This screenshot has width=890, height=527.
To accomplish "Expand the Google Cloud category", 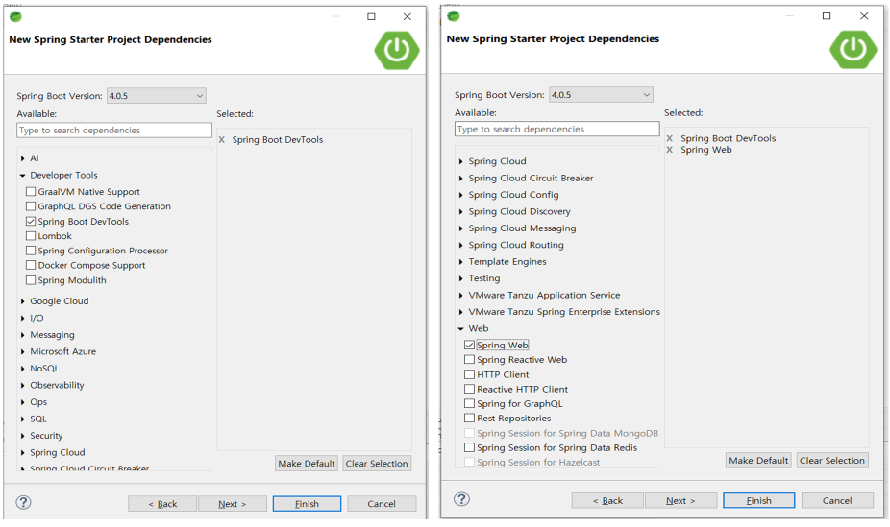I will click(x=23, y=300).
